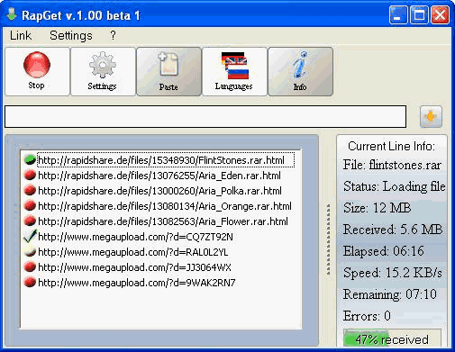This screenshot has width=455, height=352.
Task: Click the RapGet title bar app icon
Action: 12,14
